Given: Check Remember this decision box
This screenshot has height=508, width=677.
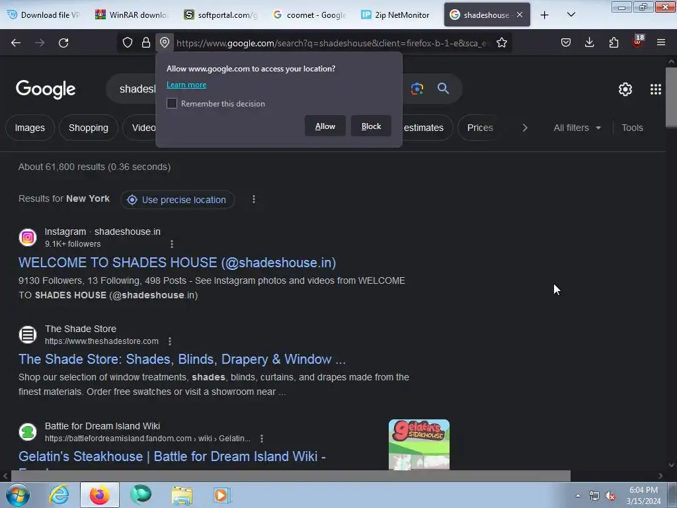Looking at the screenshot, I should coord(172,103).
